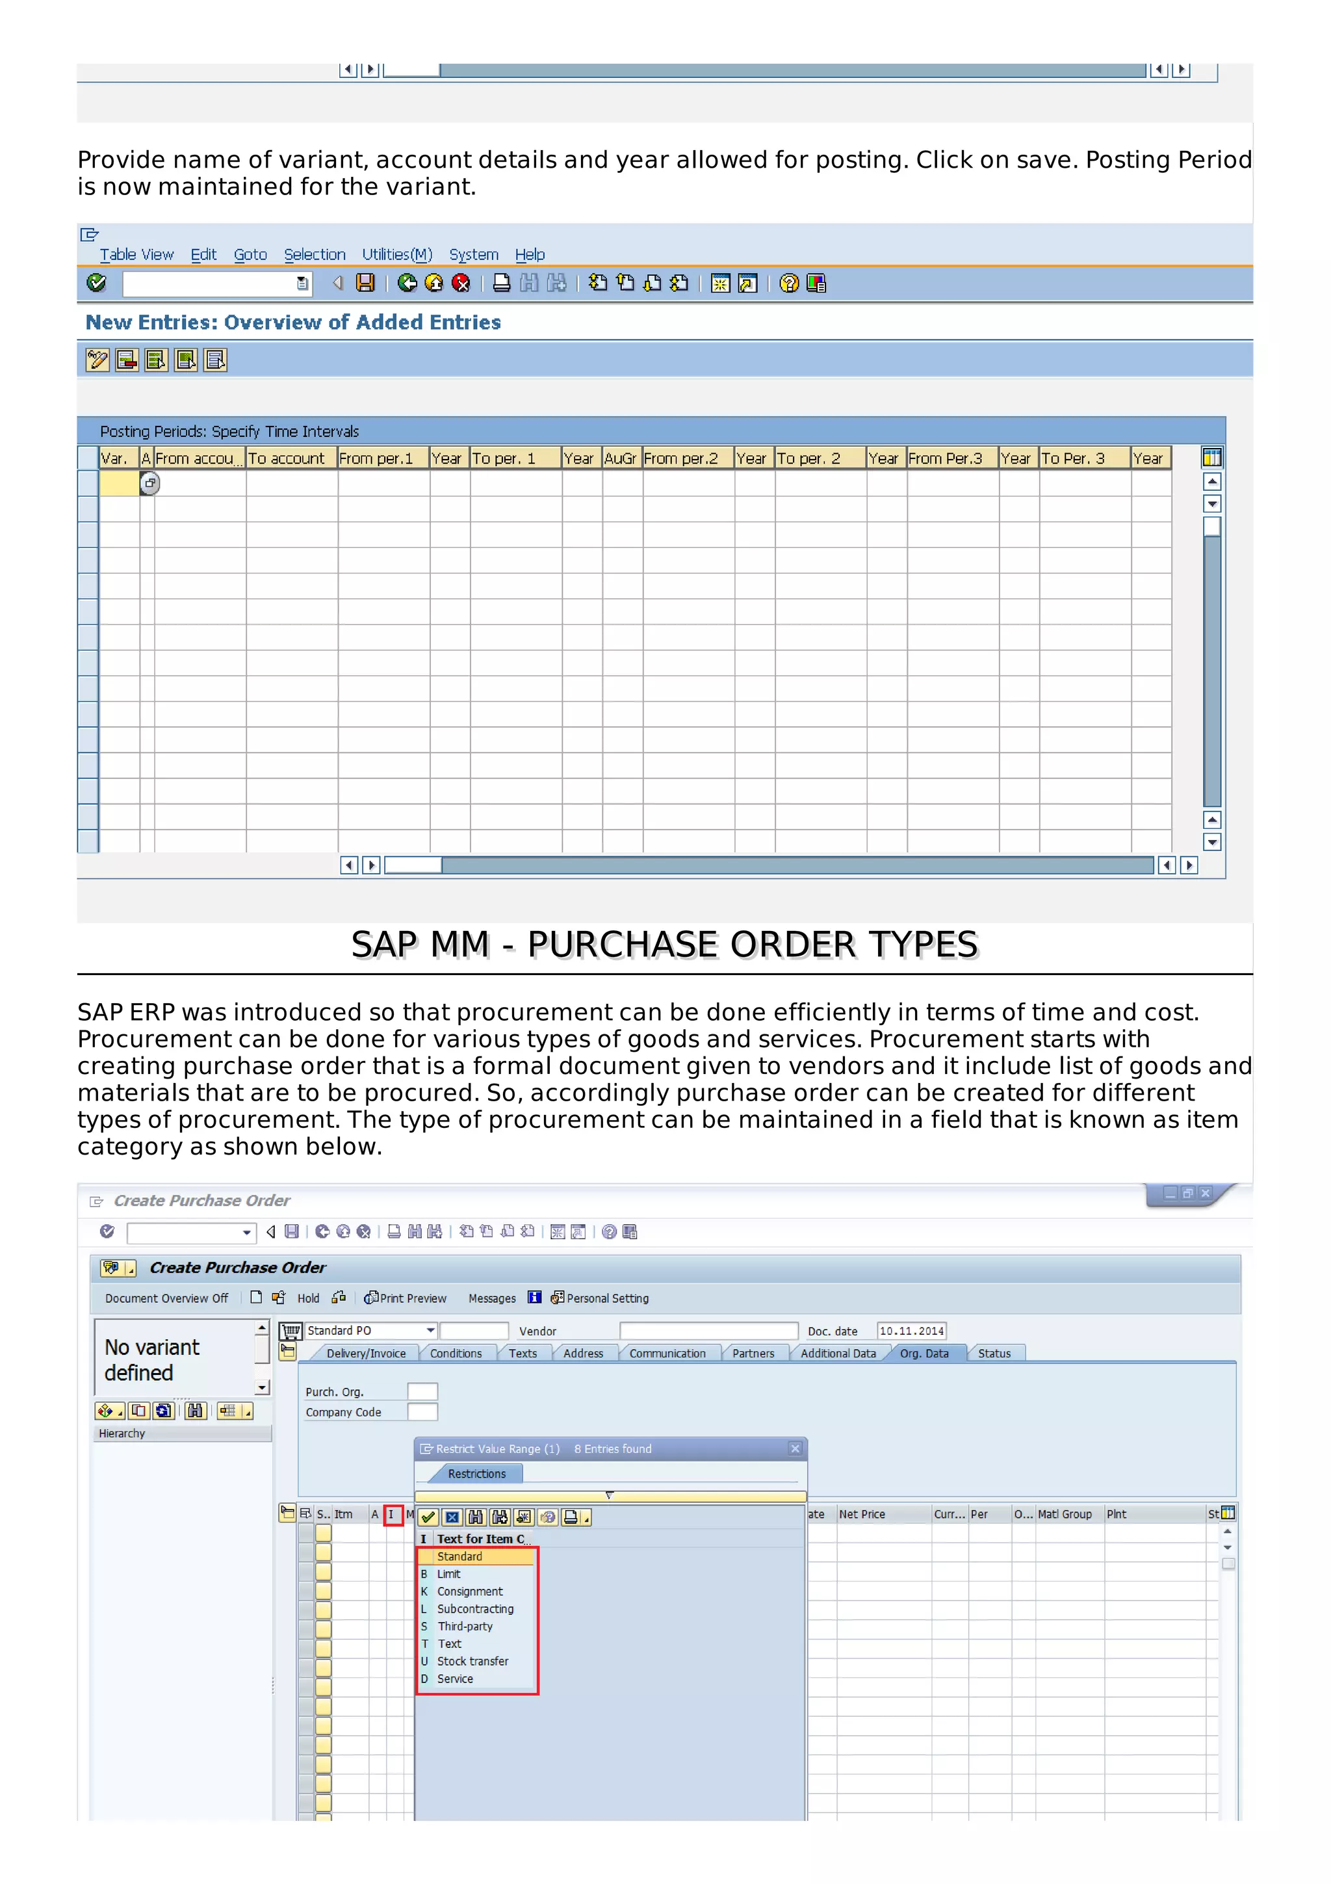Open the Standard PO document type dropdown
This screenshot has height=1884, width=1331.
click(430, 1330)
